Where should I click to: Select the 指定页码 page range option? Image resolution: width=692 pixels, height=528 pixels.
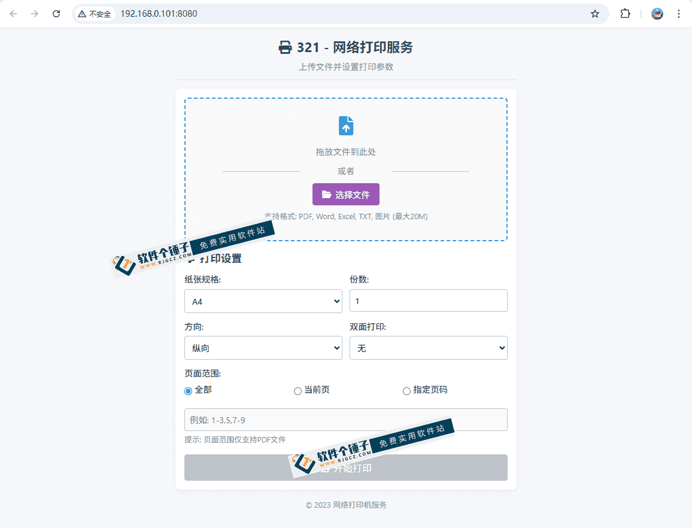point(406,390)
